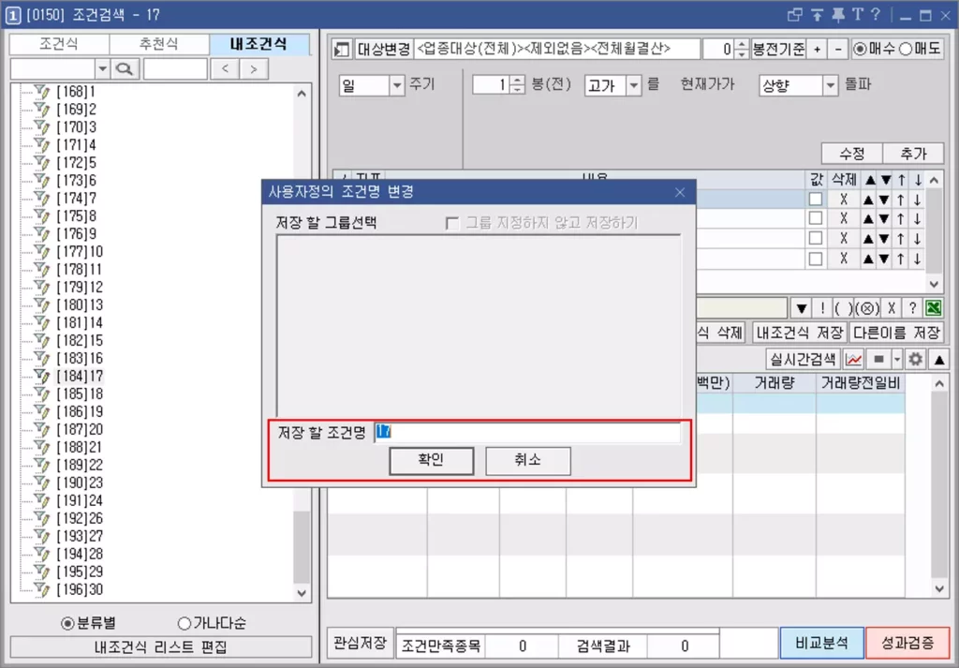Click the title bar T font icon
This screenshot has height=668, width=959.
pos(858,15)
